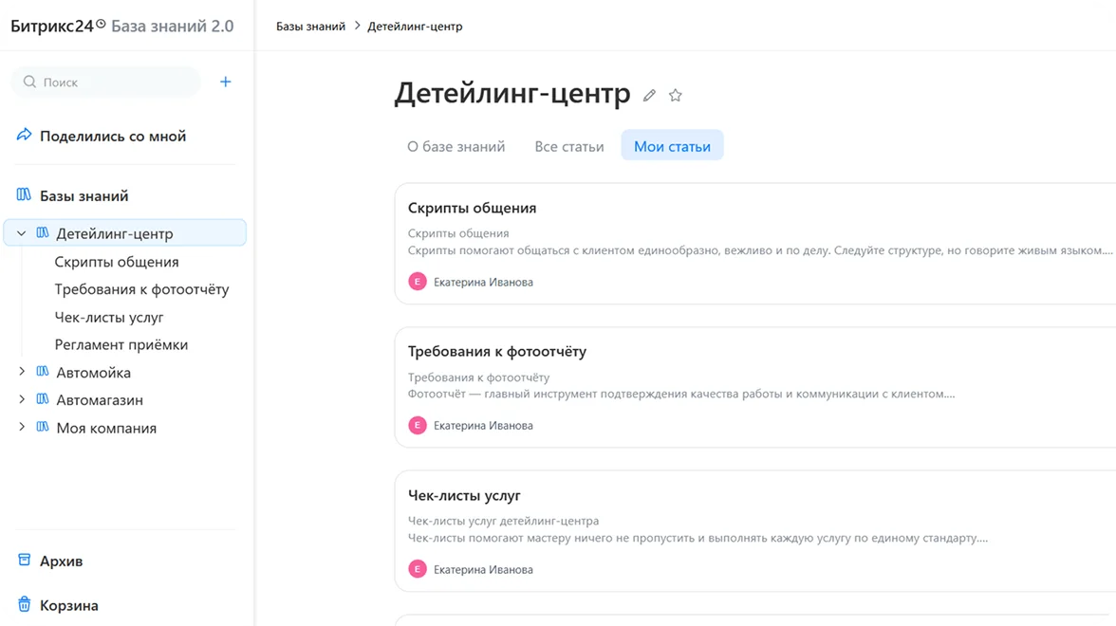1116x626 pixels.
Task: Click the book icon of Автомагазин row
Action: [43, 399]
